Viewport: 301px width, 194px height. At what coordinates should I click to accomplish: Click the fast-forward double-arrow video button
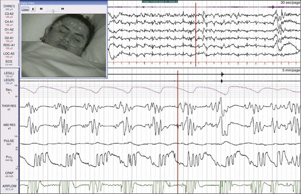click(62, 9)
